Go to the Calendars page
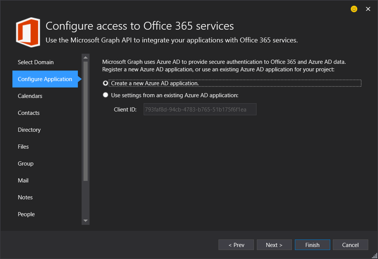Screen dimensions: 378x259 point(30,96)
